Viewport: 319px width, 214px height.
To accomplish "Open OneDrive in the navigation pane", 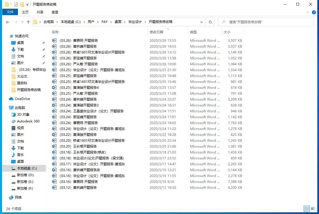I will coord(22,99).
